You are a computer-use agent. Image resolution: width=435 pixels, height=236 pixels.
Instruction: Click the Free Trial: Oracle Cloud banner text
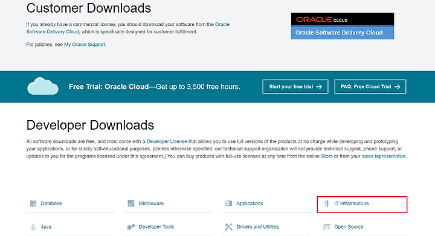(155, 87)
